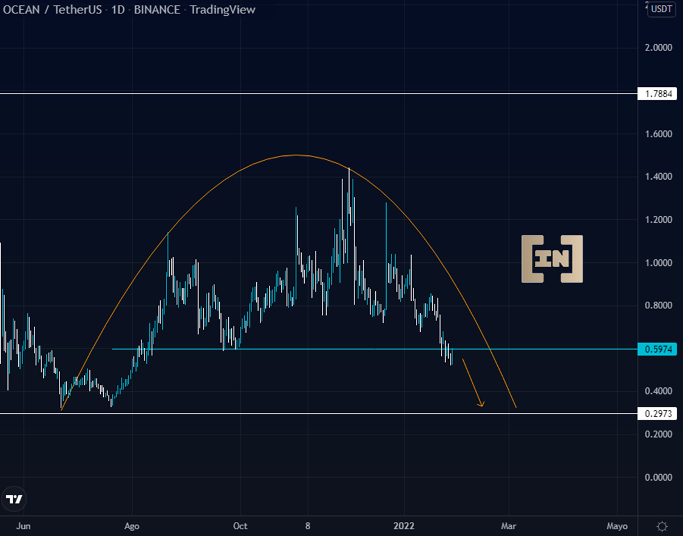Click the 0.2000 price axis label
Image resolution: width=683 pixels, height=536 pixels.
tap(659, 434)
